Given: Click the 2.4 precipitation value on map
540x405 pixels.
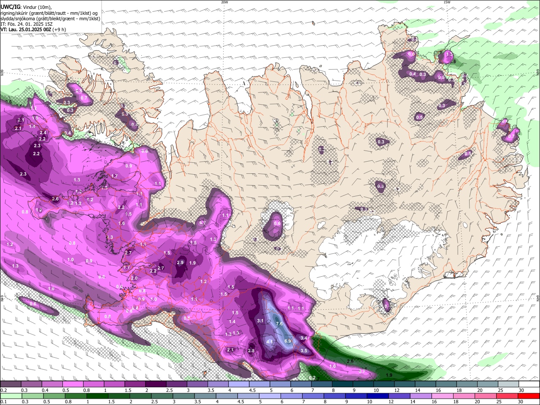Looking at the screenshot, I should tap(43, 132).
